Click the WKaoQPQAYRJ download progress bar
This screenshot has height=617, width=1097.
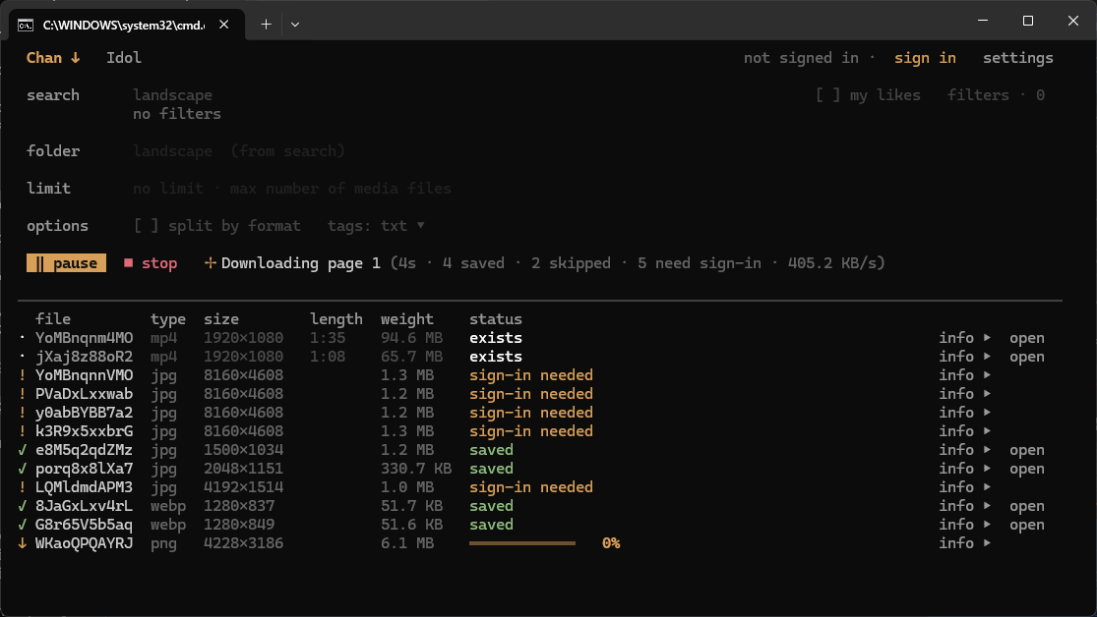pos(522,543)
